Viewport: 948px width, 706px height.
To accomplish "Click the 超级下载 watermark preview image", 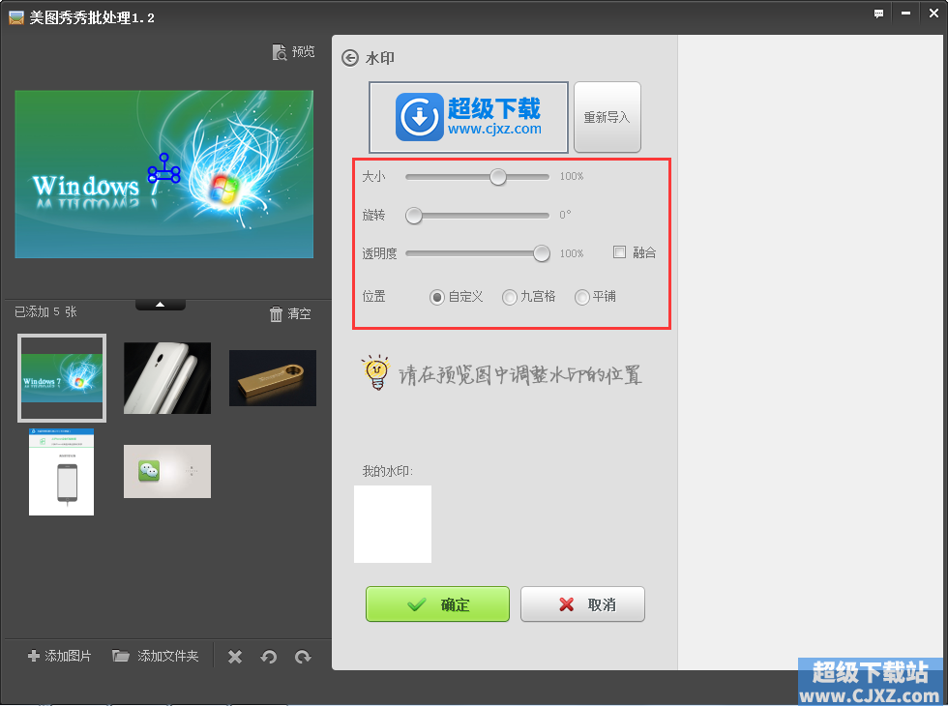I will (x=468, y=117).
